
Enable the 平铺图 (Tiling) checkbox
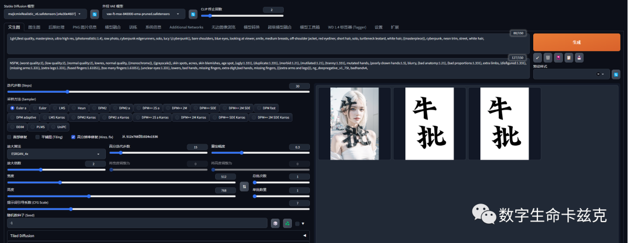(37, 137)
